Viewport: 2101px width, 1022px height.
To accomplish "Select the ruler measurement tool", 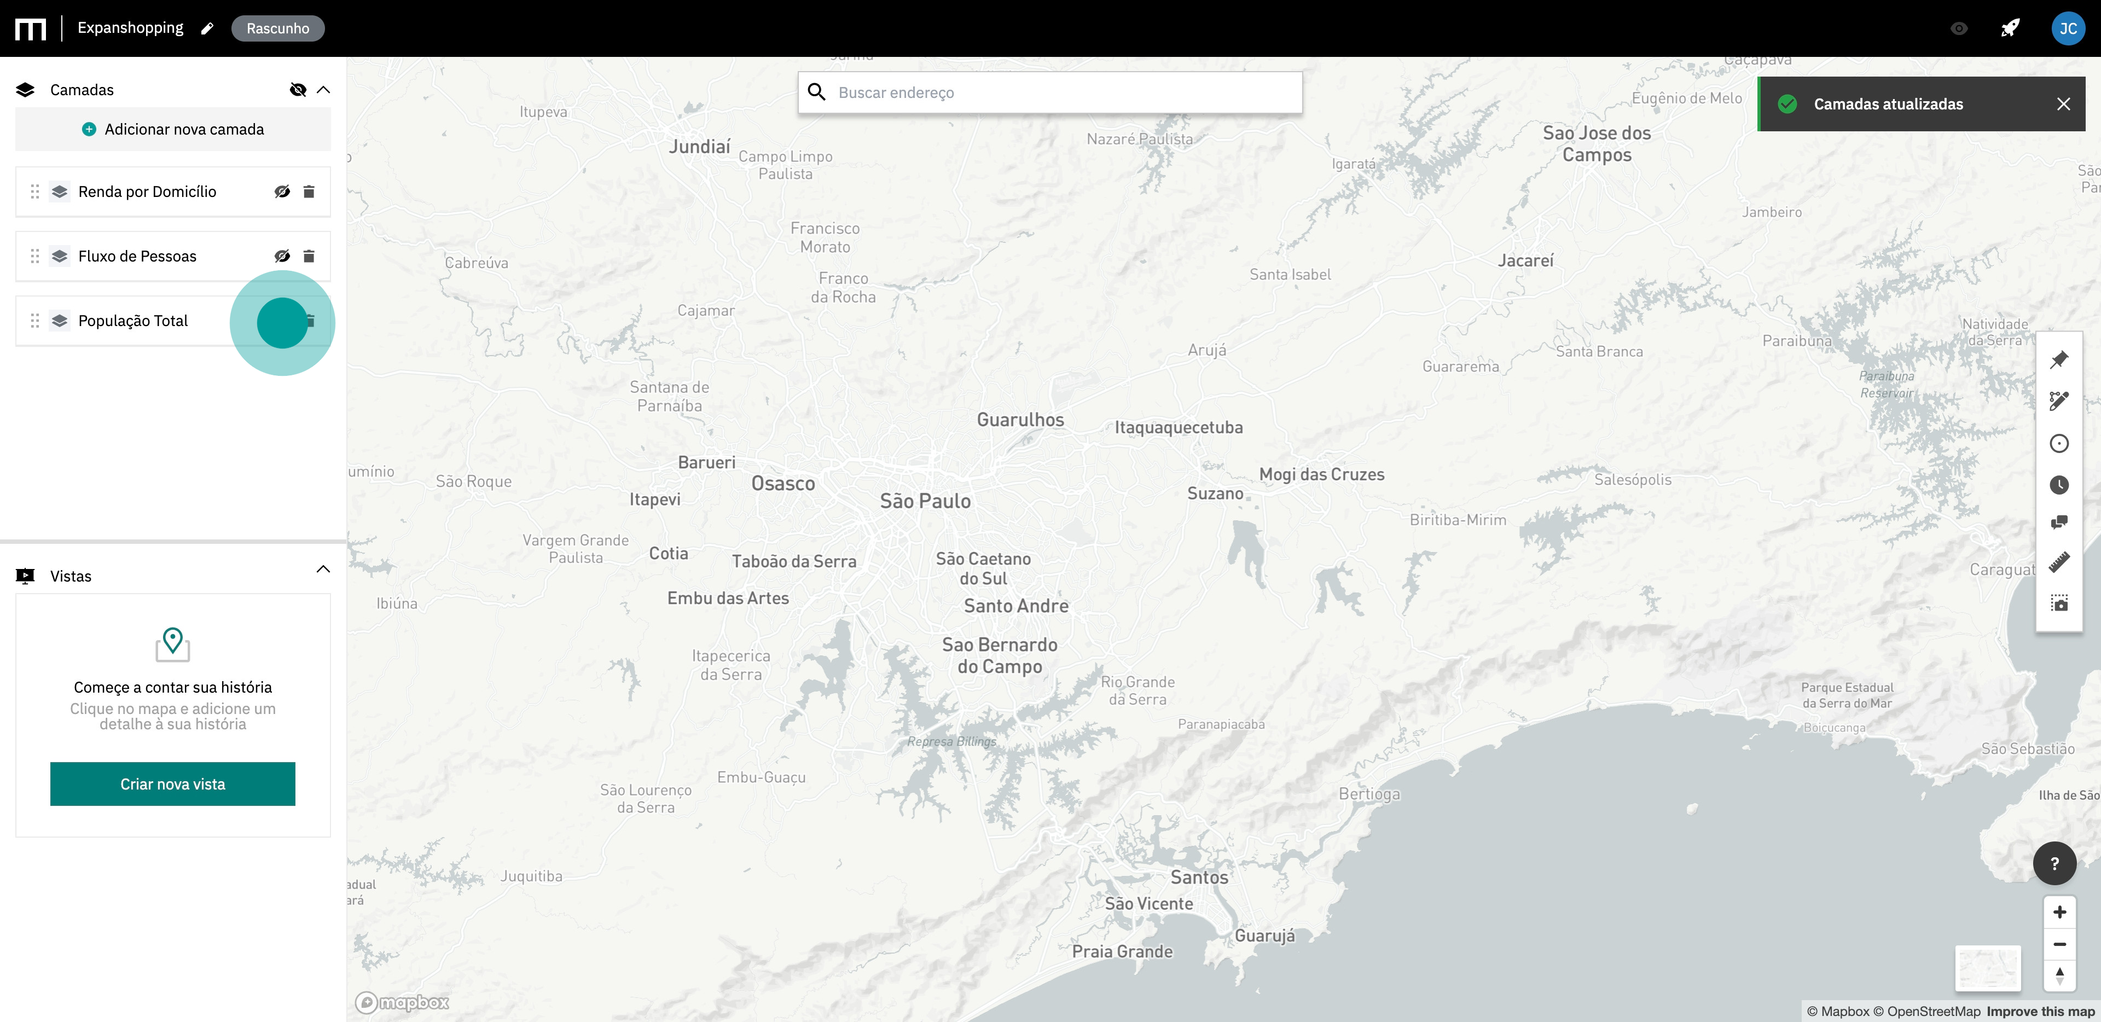I will click(2058, 562).
